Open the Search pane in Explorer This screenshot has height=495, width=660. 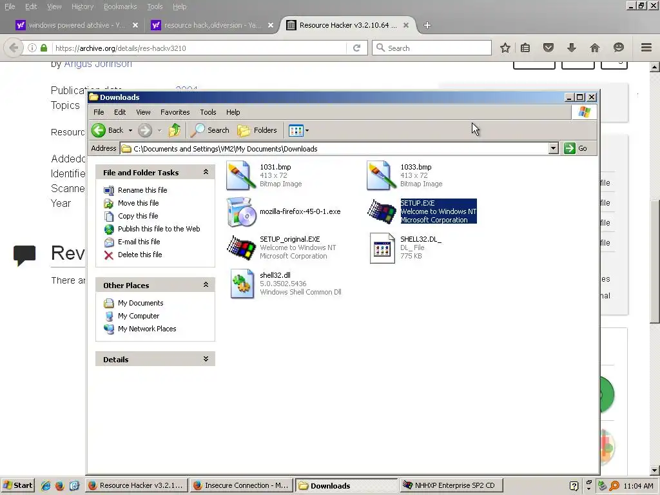point(209,130)
